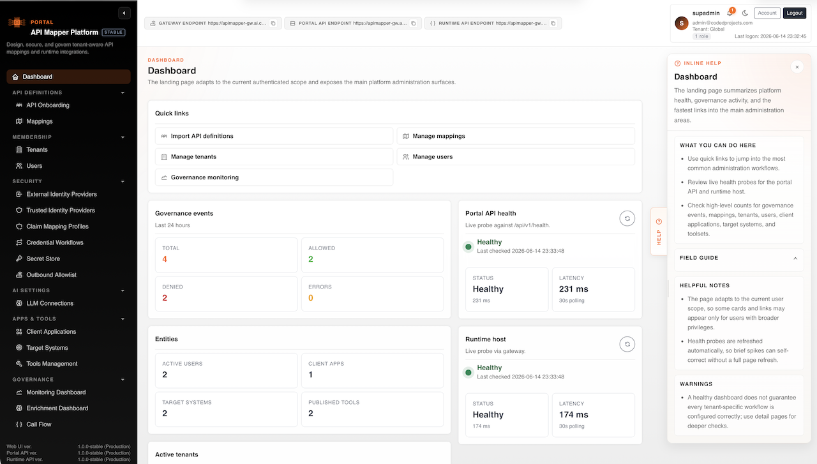817x464 pixels.
Task: Collapse the Governance sidebar section
Action: 123,380
